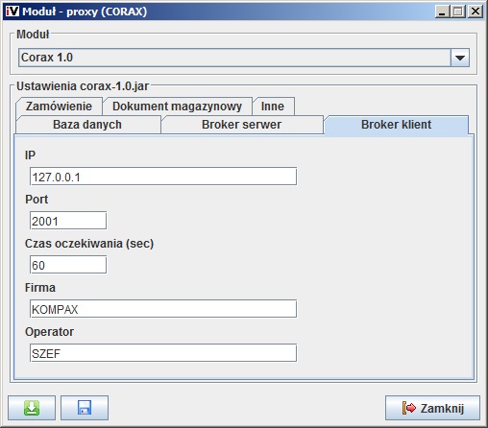
Task: Click the red exit arrow icon on Zamknij
Action: [x=409, y=408]
